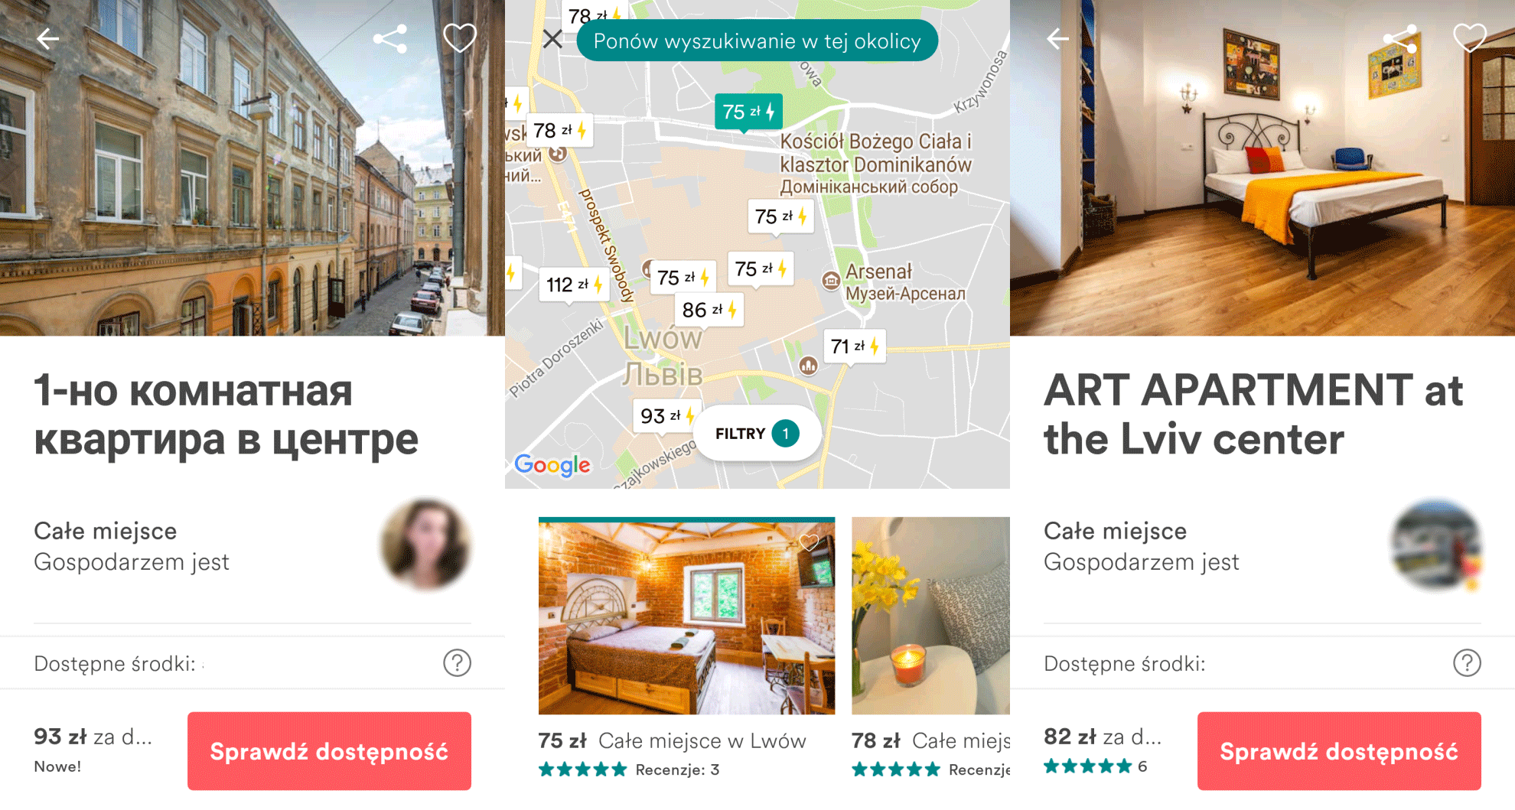Share the ART APARTMENT listing
Viewport: 1515px width, 810px height.
pos(1400,39)
